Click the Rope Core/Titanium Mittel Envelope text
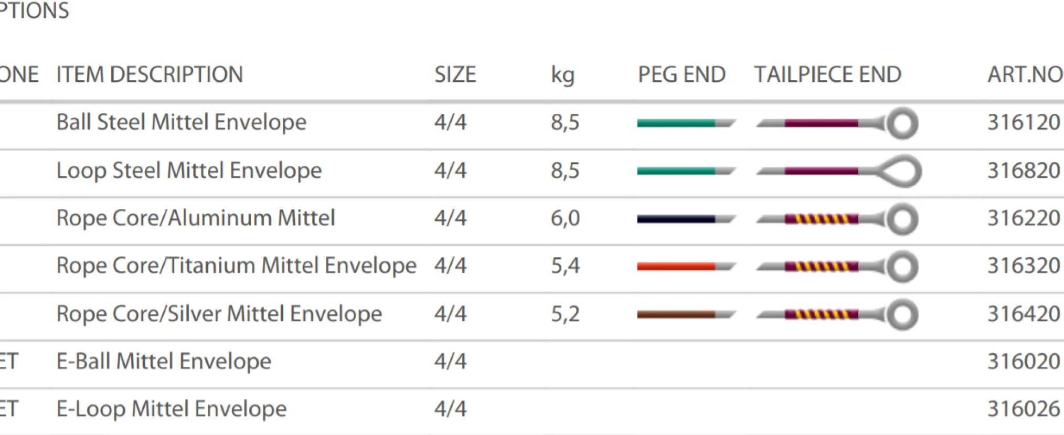 click(236, 266)
